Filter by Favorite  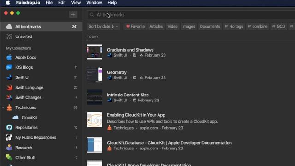pyautogui.click(x=135, y=26)
